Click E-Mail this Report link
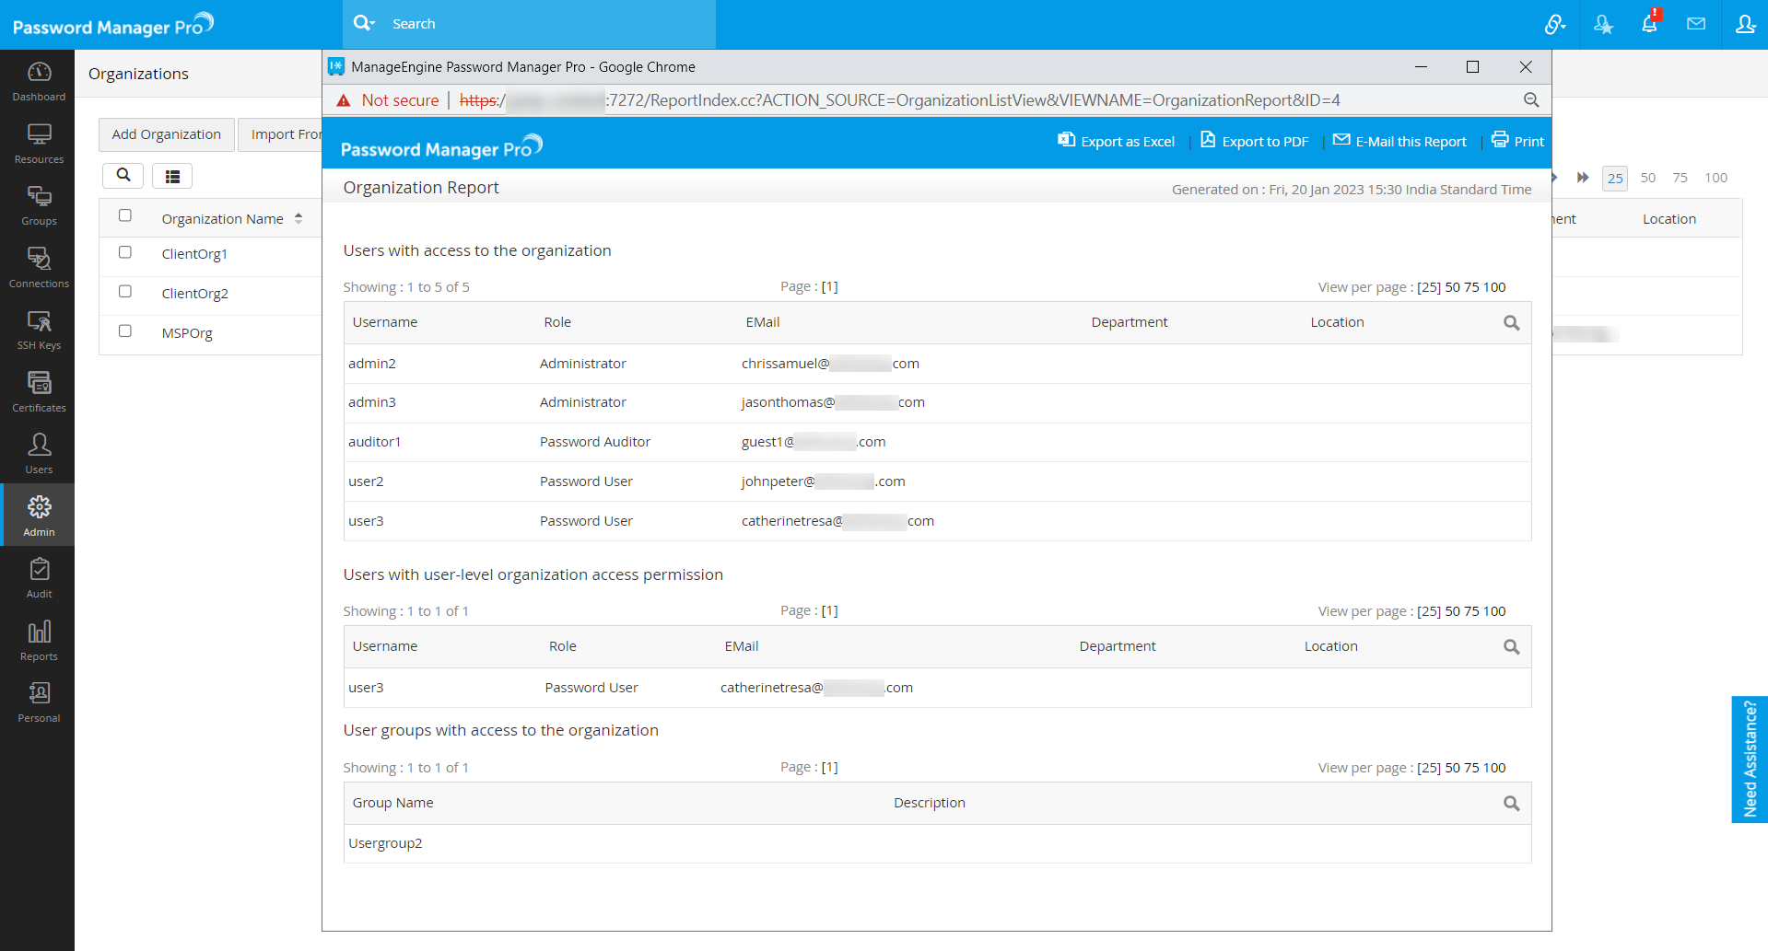This screenshot has height=951, width=1768. [1400, 141]
